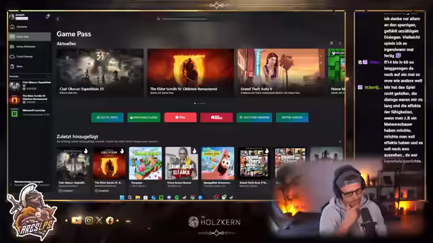Click the green Xbox Game Studios button
433x243 pixels.
(x=143, y=117)
